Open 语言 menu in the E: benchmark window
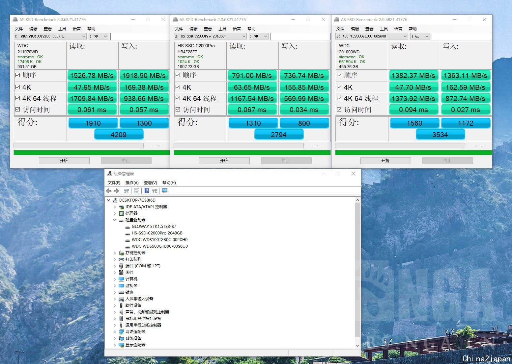This screenshot has width=512, height=364. [237, 29]
